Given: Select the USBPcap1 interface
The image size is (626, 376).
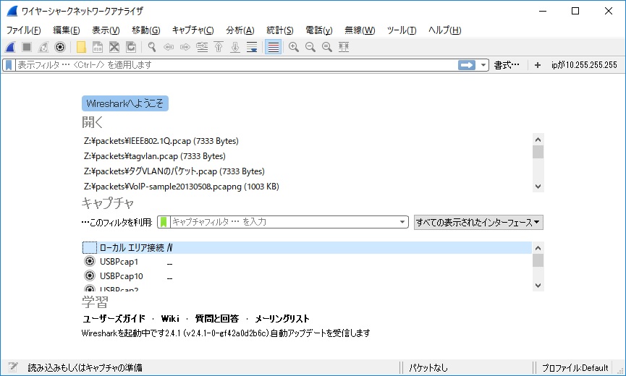Looking at the screenshot, I should click(307, 262).
